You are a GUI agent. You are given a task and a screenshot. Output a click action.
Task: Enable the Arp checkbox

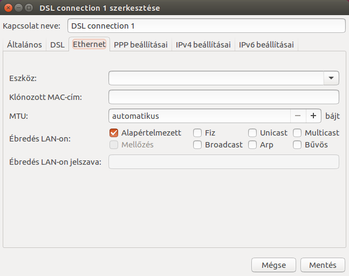click(x=252, y=145)
